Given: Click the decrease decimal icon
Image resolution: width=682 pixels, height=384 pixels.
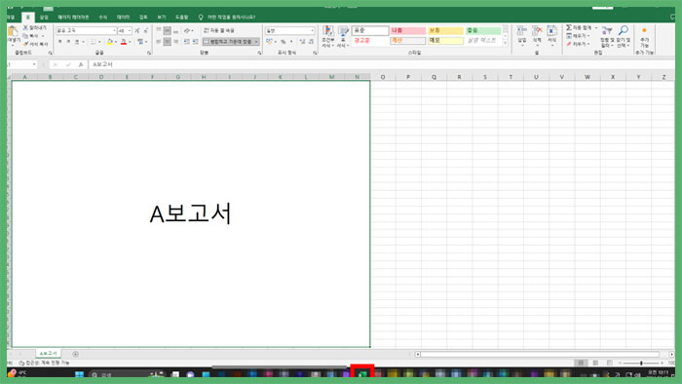Looking at the screenshot, I should (x=311, y=42).
